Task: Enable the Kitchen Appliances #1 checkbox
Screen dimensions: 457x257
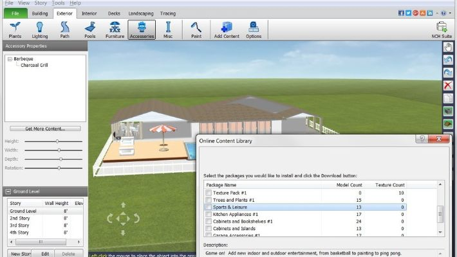Action: click(x=208, y=215)
